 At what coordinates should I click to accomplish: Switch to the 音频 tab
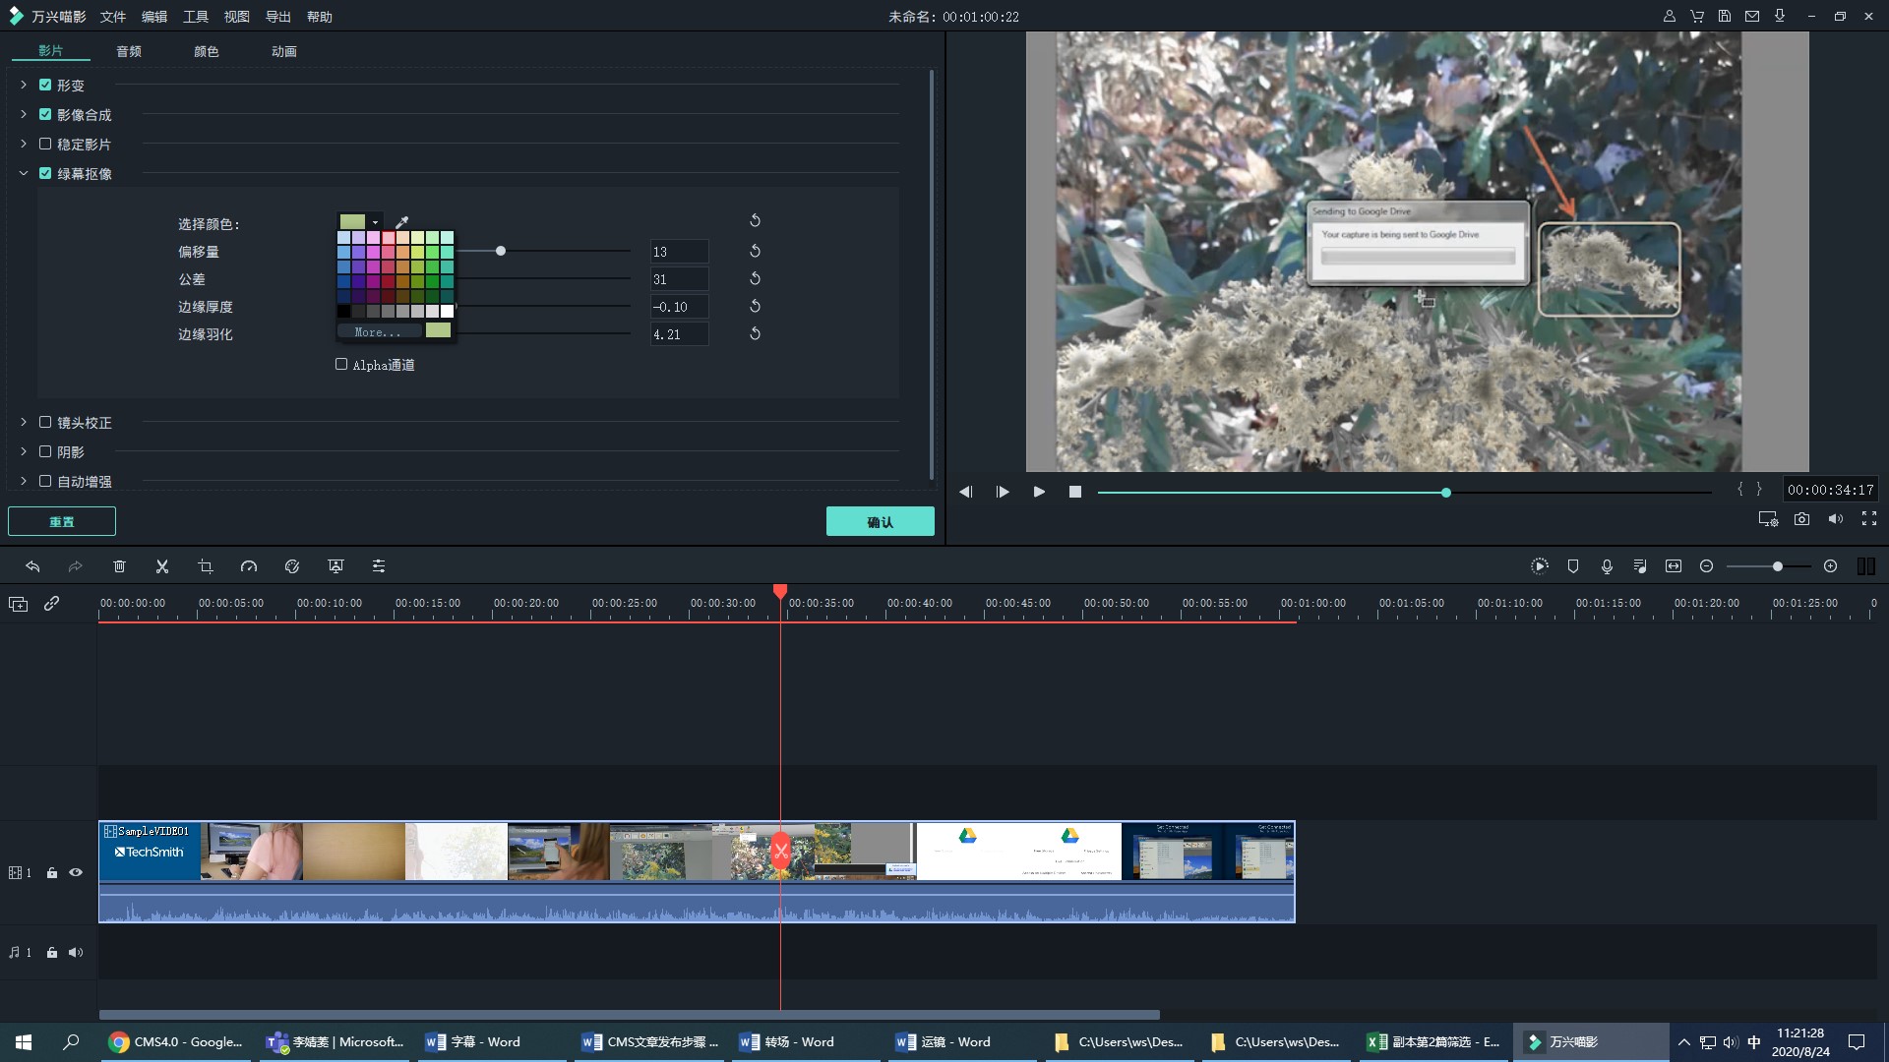tap(129, 51)
